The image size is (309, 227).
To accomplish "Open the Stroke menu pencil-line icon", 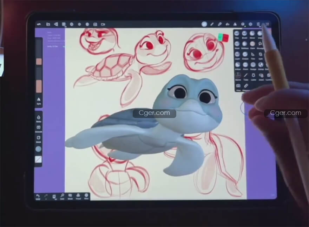I will [212, 24].
